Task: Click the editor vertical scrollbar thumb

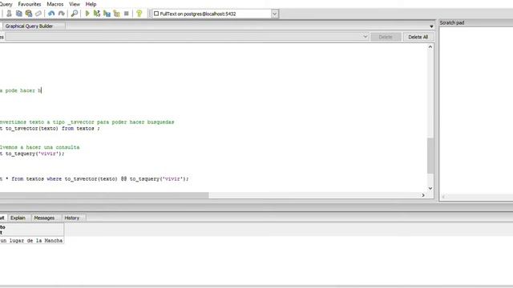Action: [430, 156]
